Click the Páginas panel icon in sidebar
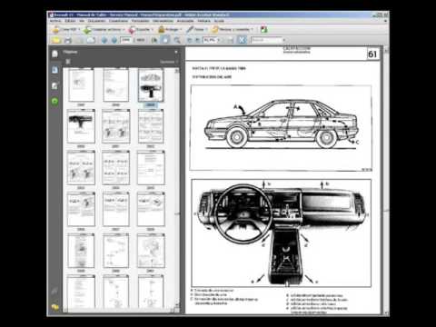Screen dimensions: 436x327 point(54,54)
